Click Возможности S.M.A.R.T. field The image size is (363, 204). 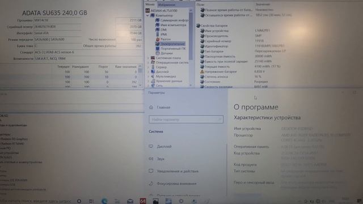[88, 58]
